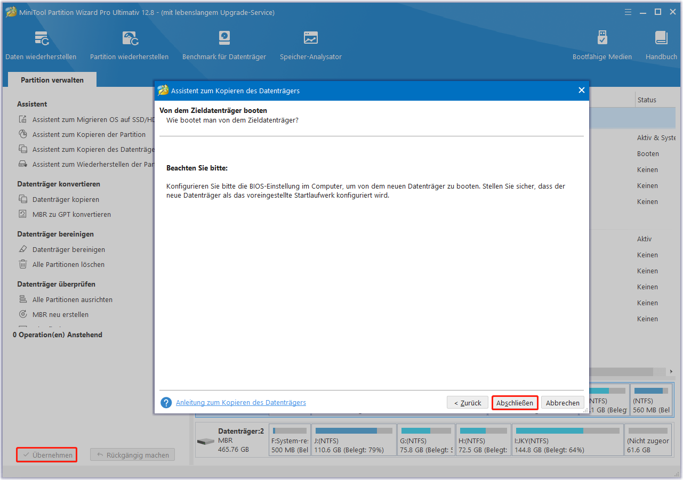Viewport: 683px width, 480px height.
Task: Click the help question mark icon in wizard
Action: pyautogui.click(x=166, y=403)
